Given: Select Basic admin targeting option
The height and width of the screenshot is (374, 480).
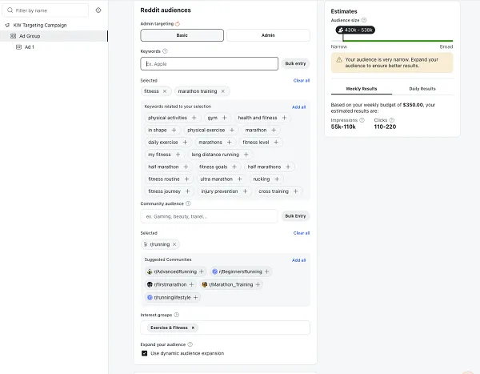Looking at the screenshot, I should (182, 35).
